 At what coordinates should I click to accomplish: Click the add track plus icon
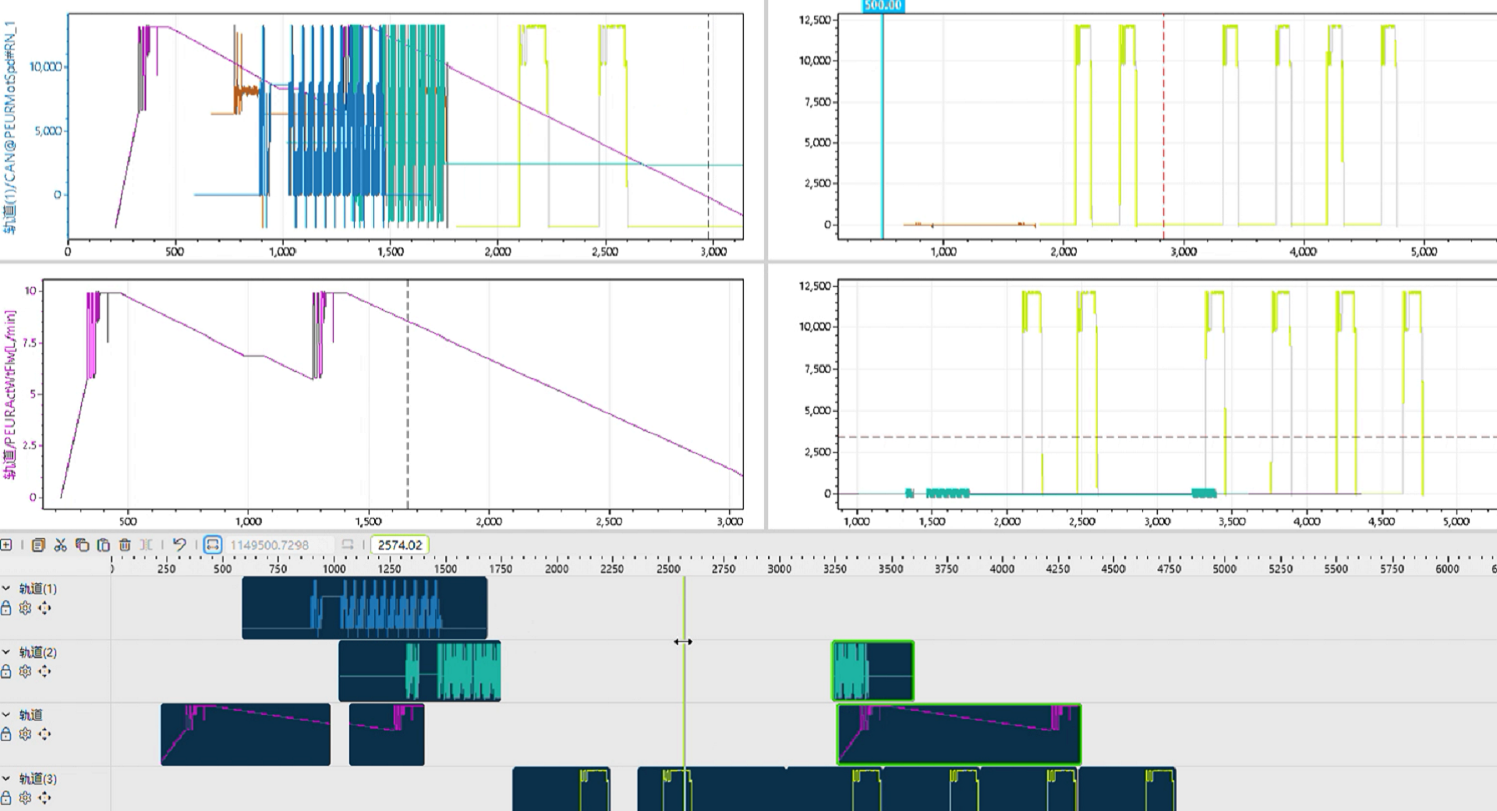click(6, 545)
